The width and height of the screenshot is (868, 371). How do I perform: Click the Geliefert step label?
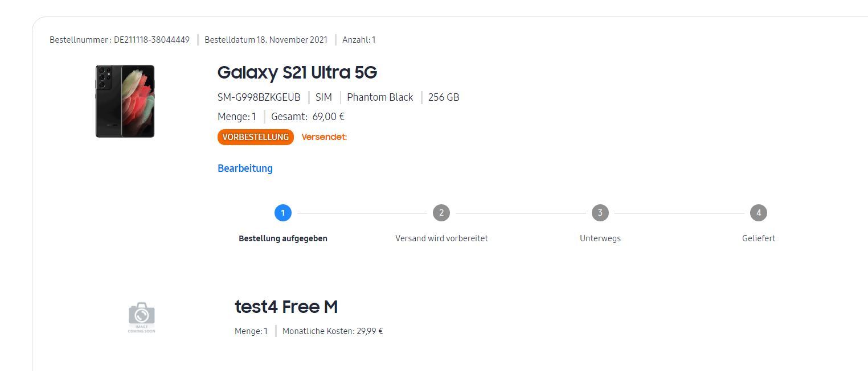[x=759, y=238]
